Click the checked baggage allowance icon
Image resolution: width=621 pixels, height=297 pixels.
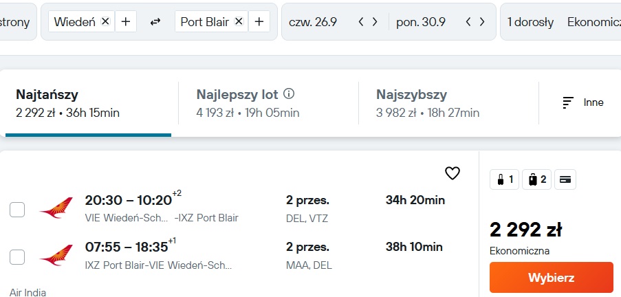pos(536,180)
